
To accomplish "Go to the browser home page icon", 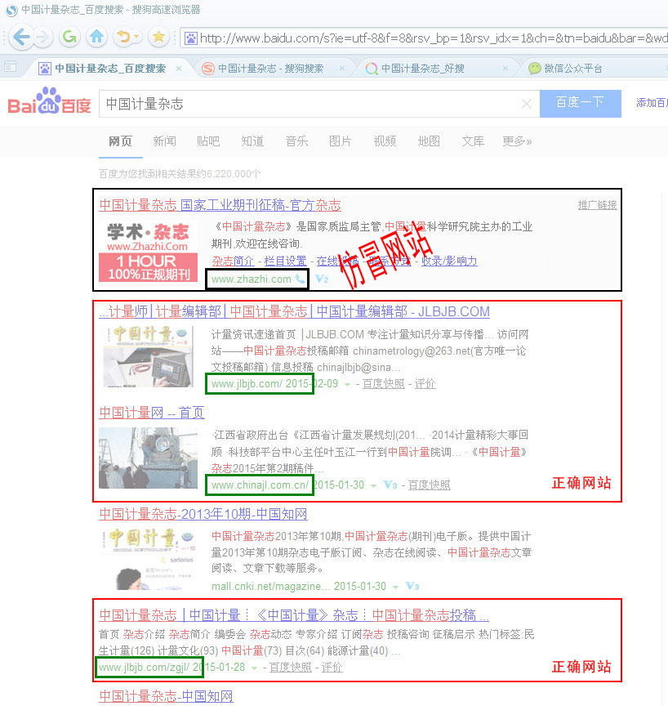I will [x=96, y=37].
